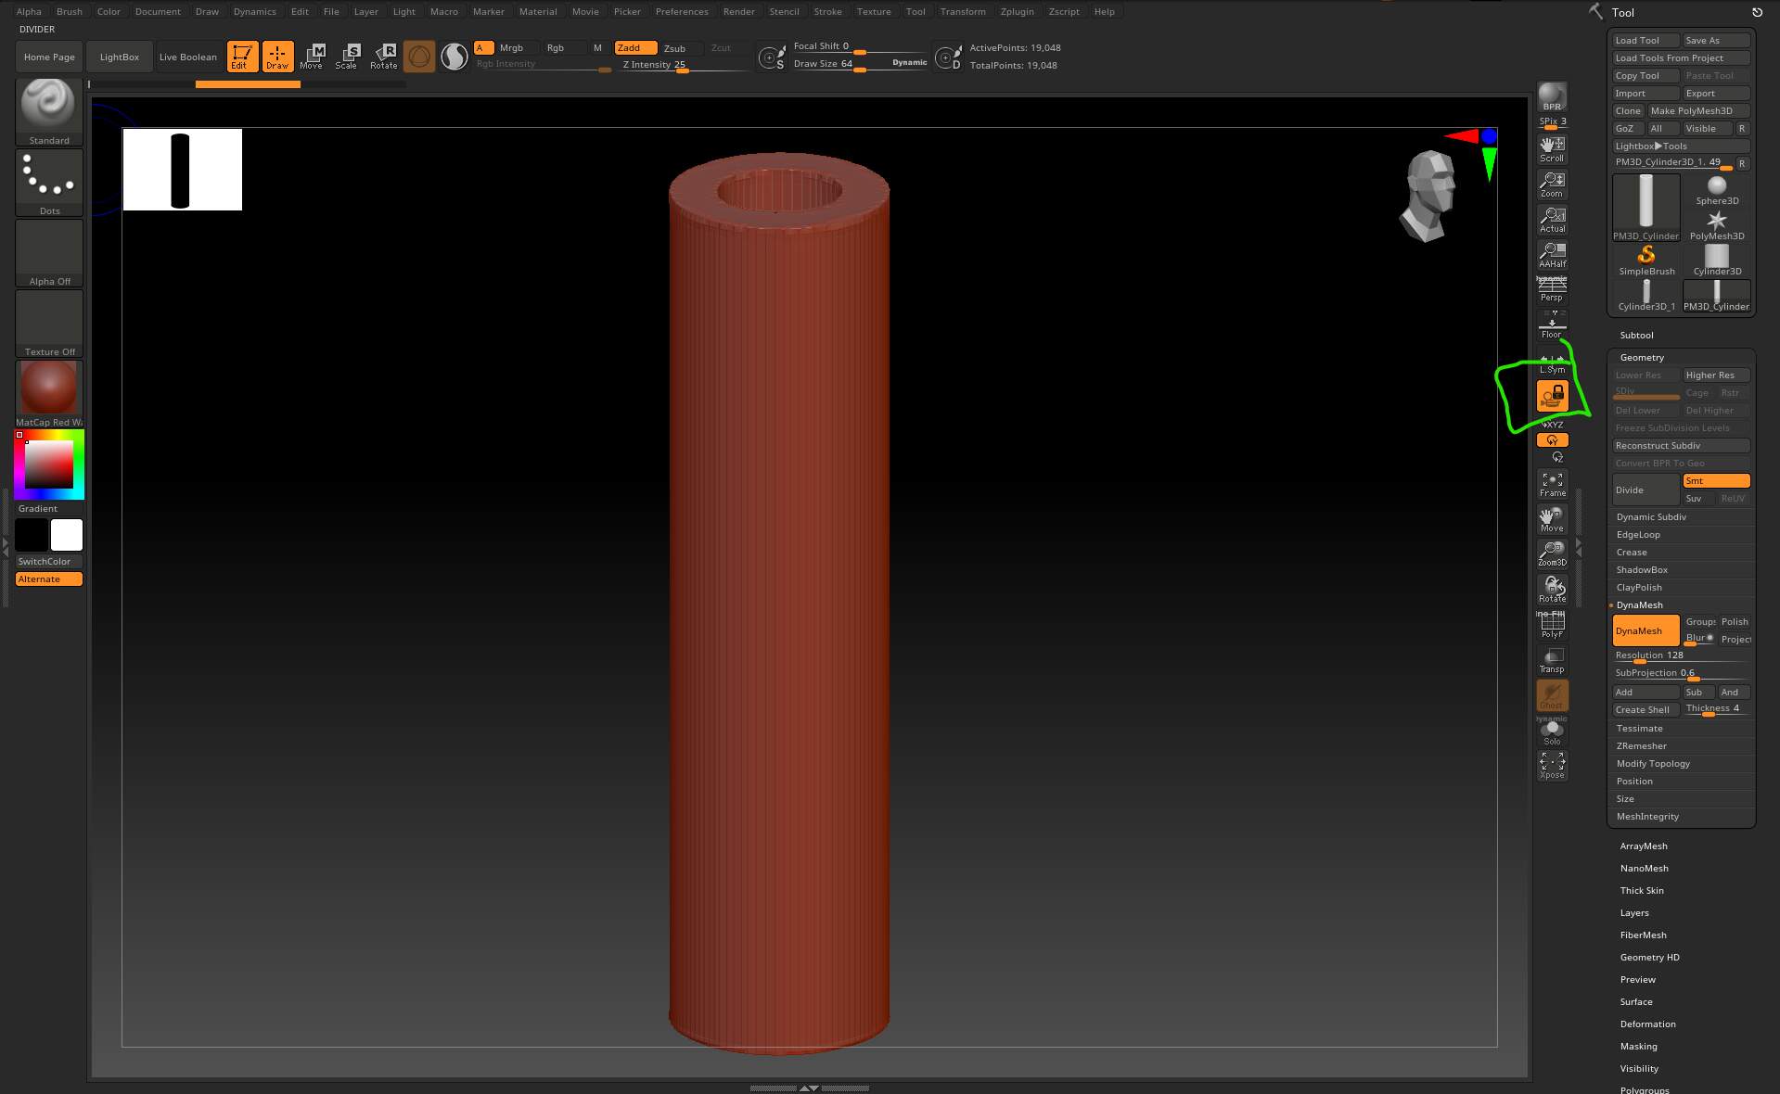
Task: Enable Zsub sculpt mode
Action: point(681,47)
